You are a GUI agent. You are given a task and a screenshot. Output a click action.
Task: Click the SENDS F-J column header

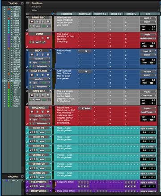(131, 14)
